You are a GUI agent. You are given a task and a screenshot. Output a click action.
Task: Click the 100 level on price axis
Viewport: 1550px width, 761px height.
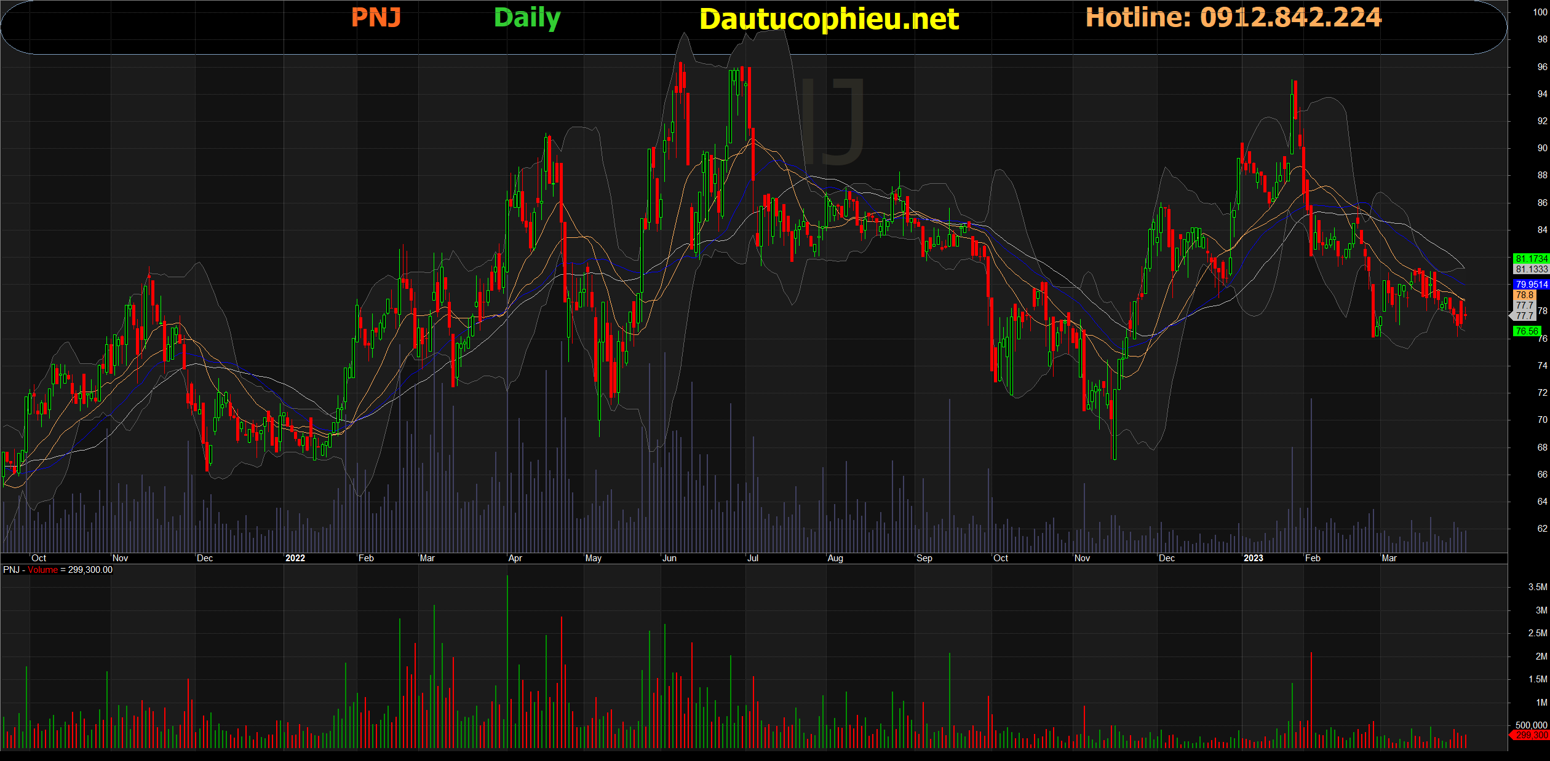[1540, 12]
